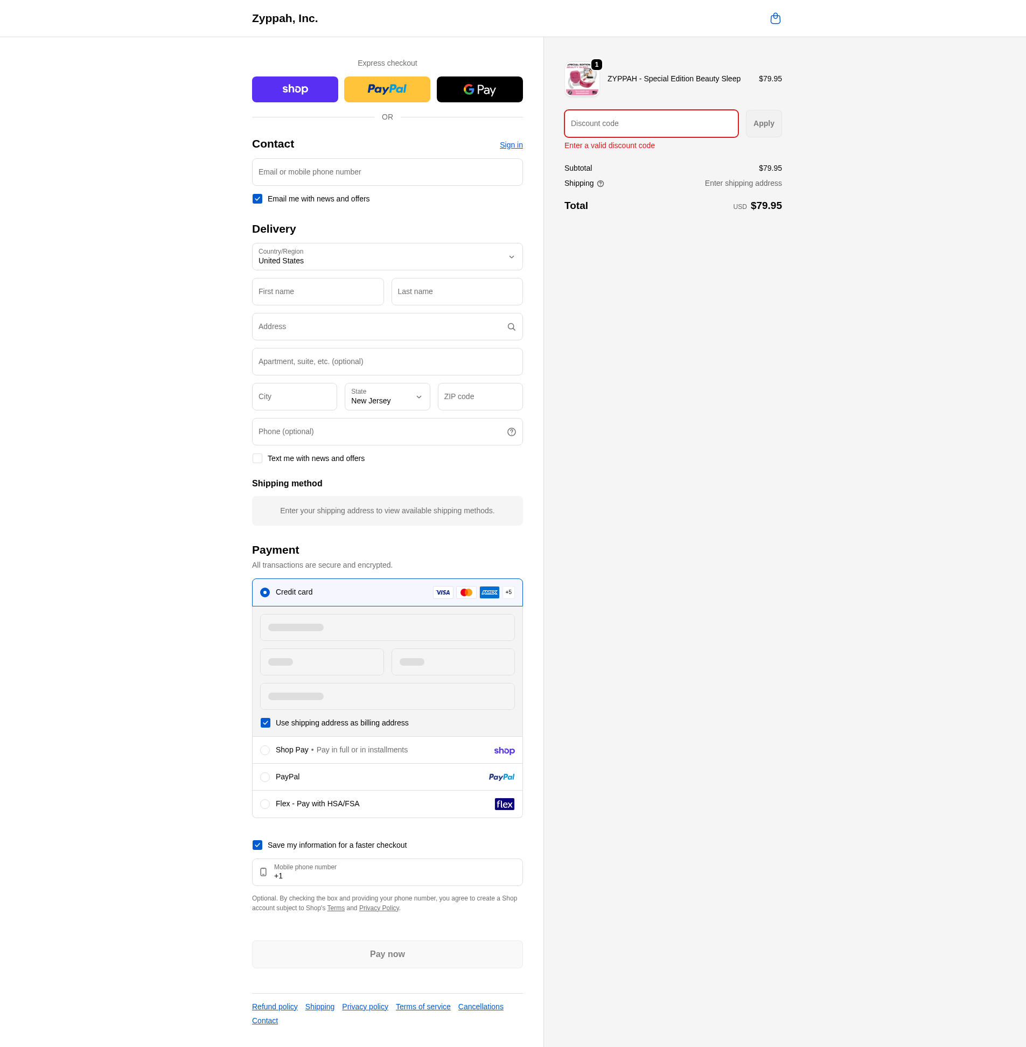Open the Refund policy link
1026x1047 pixels.
click(x=274, y=1007)
